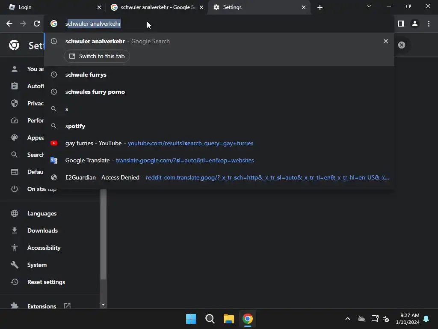
Task: Switch to the Login tab
Action: (x=53, y=7)
